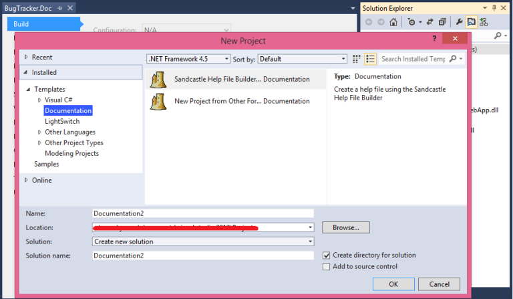Click Sync with Active Document arrows icon

pos(430,22)
